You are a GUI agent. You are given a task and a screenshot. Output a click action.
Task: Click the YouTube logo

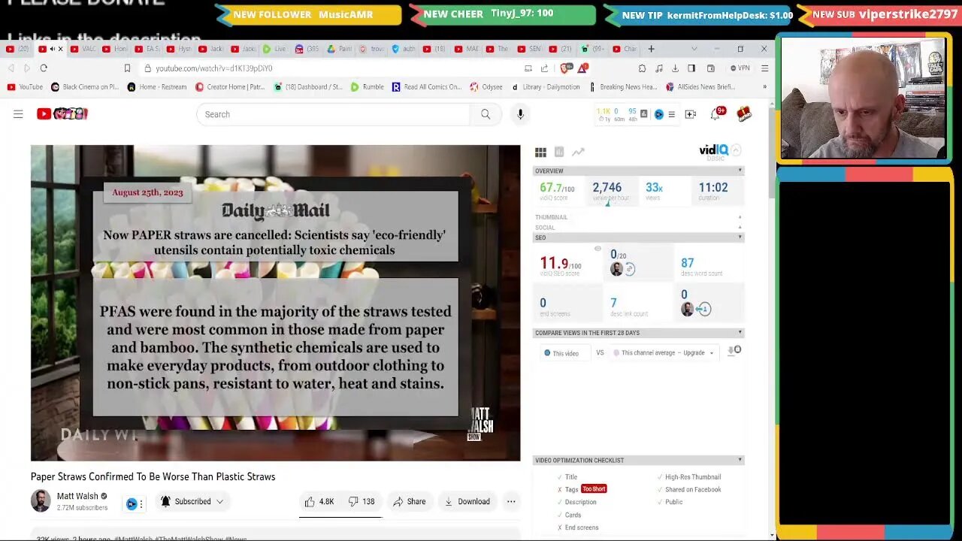[62, 114]
